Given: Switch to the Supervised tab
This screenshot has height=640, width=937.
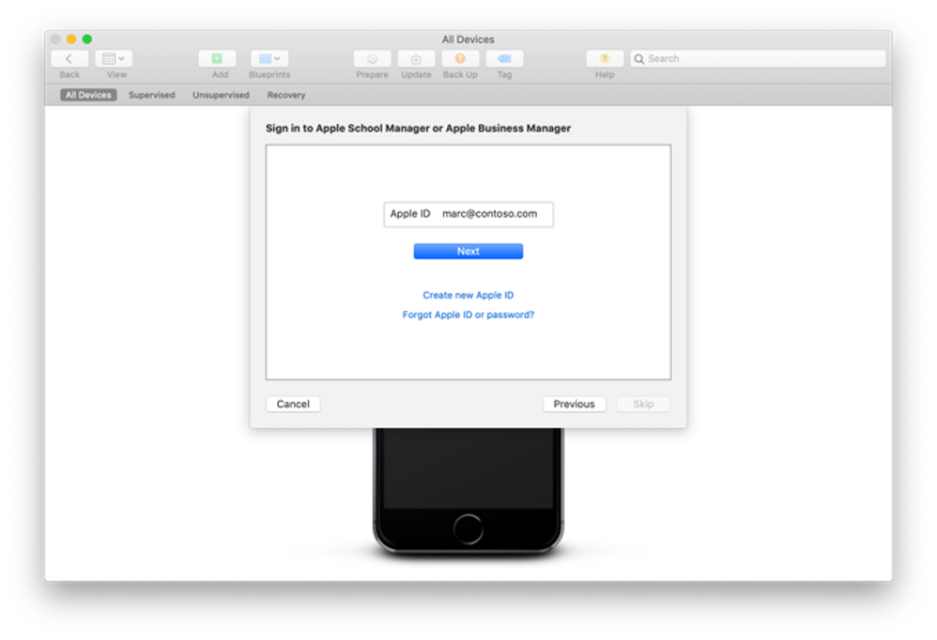Looking at the screenshot, I should (x=151, y=94).
